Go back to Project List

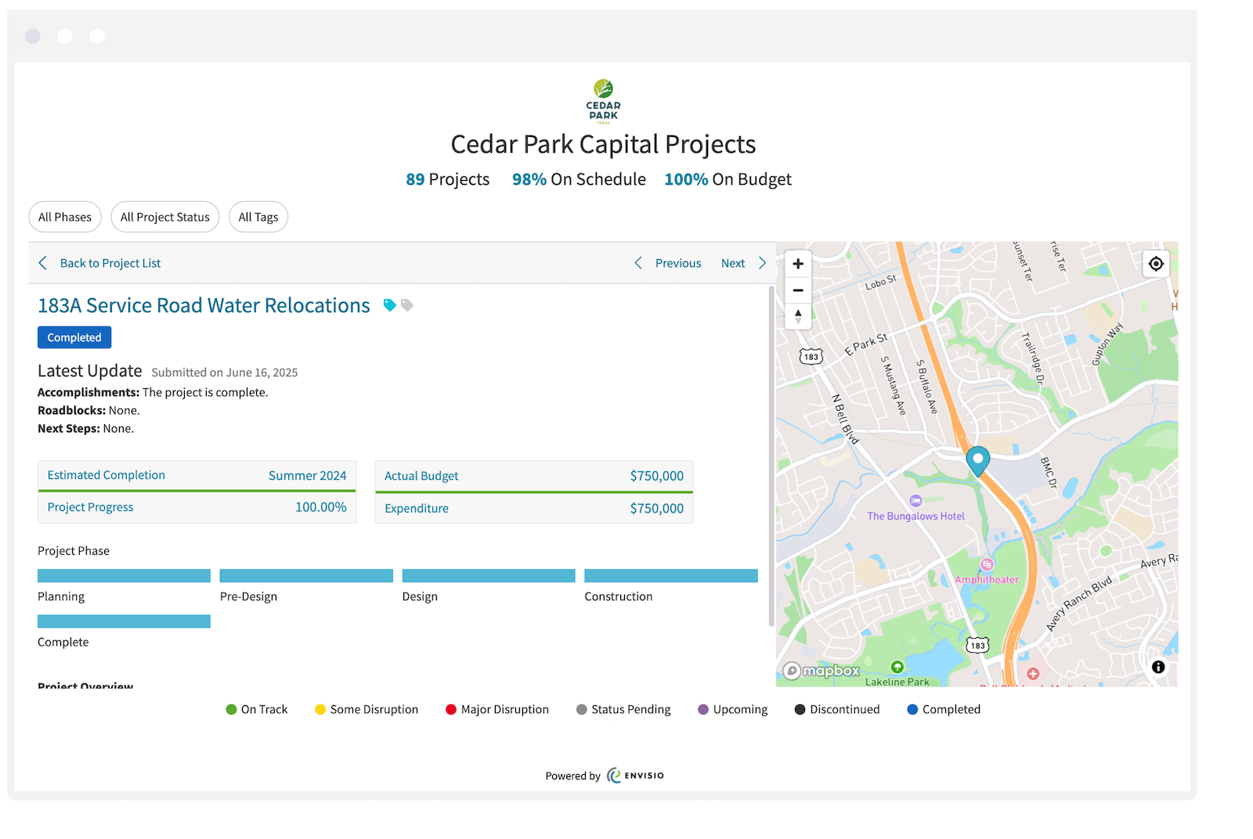click(110, 263)
